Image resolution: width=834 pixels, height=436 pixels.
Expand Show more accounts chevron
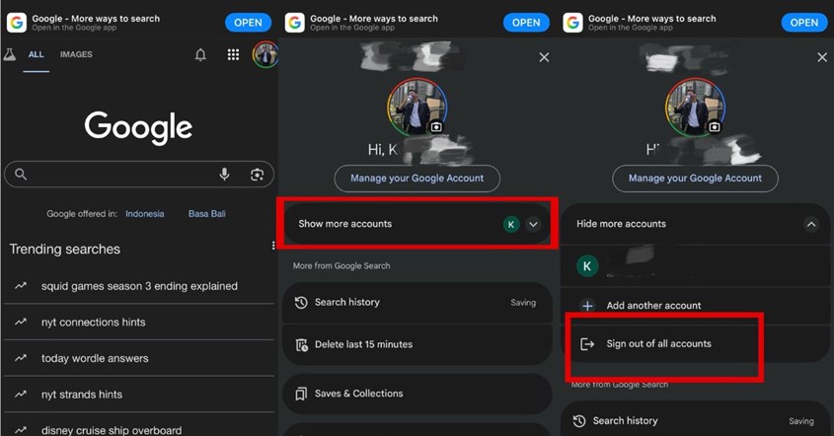coord(533,224)
